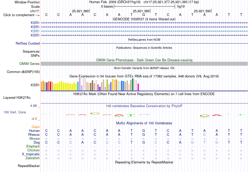Click the position label 25,921,380
Screen dimensions: 248x172
click(80, 11)
